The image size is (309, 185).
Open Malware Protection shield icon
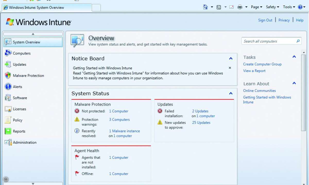(x=8, y=76)
